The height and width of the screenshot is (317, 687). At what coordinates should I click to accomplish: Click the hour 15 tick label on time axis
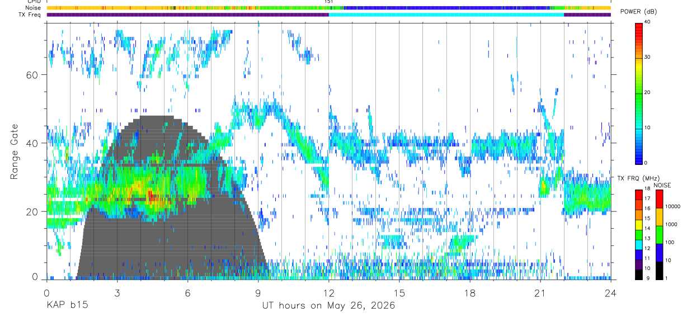pos(399,292)
